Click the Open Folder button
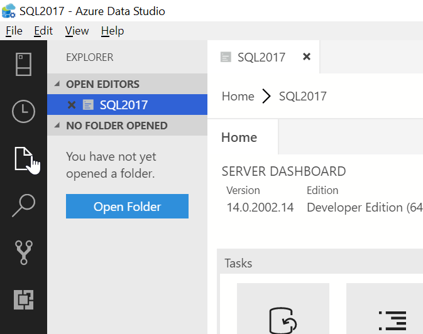 coord(127,206)
